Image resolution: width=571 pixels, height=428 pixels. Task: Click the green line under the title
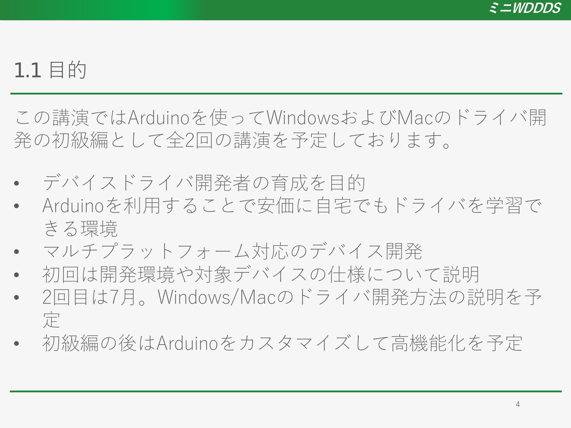pos(286,94)
